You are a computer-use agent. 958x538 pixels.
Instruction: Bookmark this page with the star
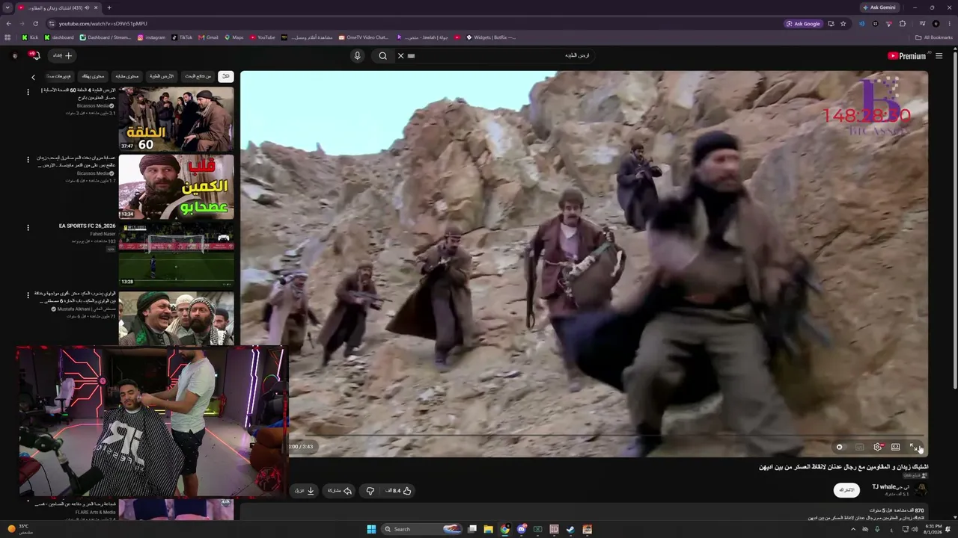tap(843, 24)
